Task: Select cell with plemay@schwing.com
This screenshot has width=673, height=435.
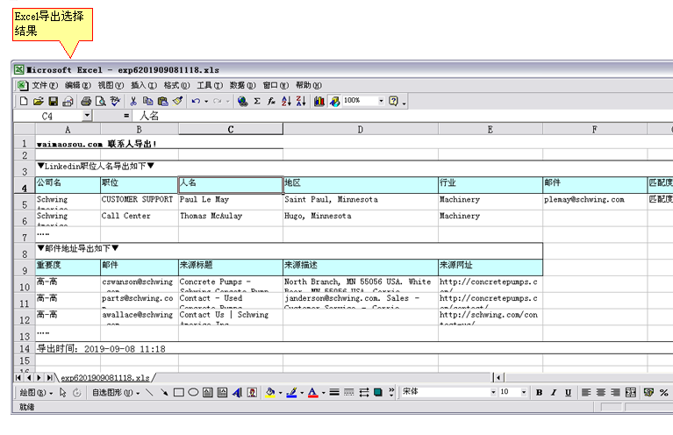Action: pos(595,202)
